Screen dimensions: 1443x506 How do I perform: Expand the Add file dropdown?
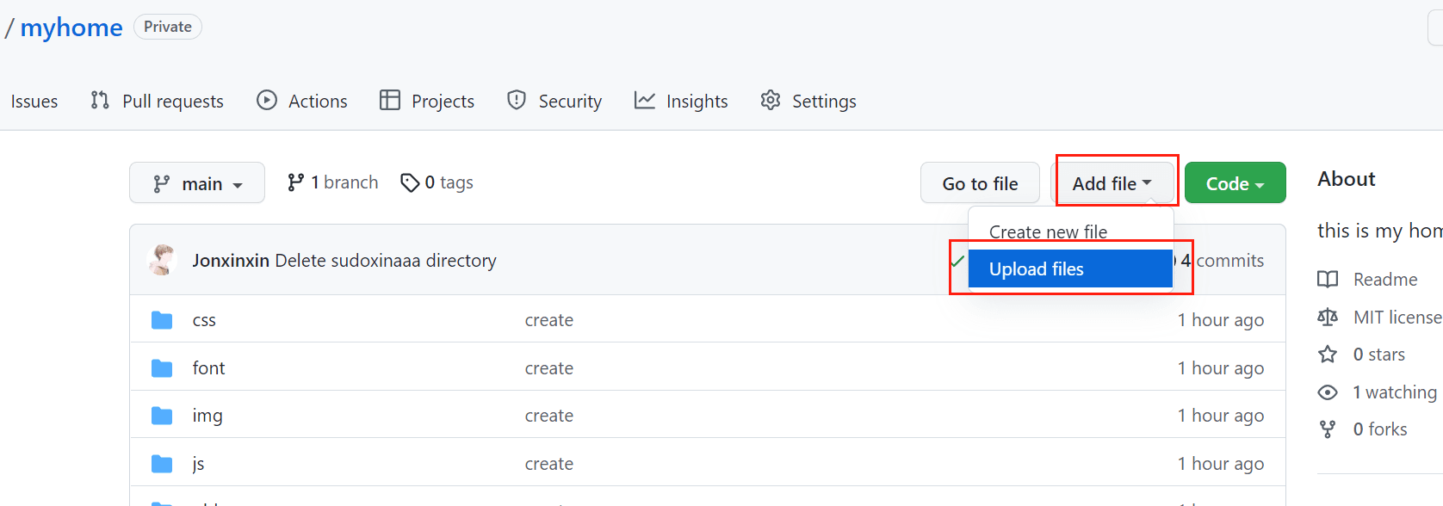point(1112,183)
